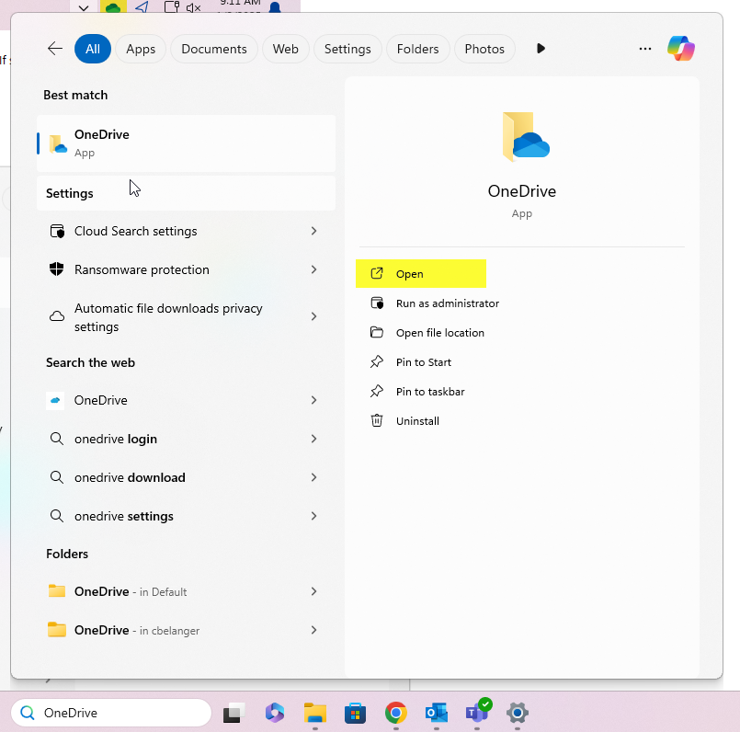Viewport: 740px width, 732px height.
Task: Click the Pin to taskbar pin icon
Action: pos(377,391)
